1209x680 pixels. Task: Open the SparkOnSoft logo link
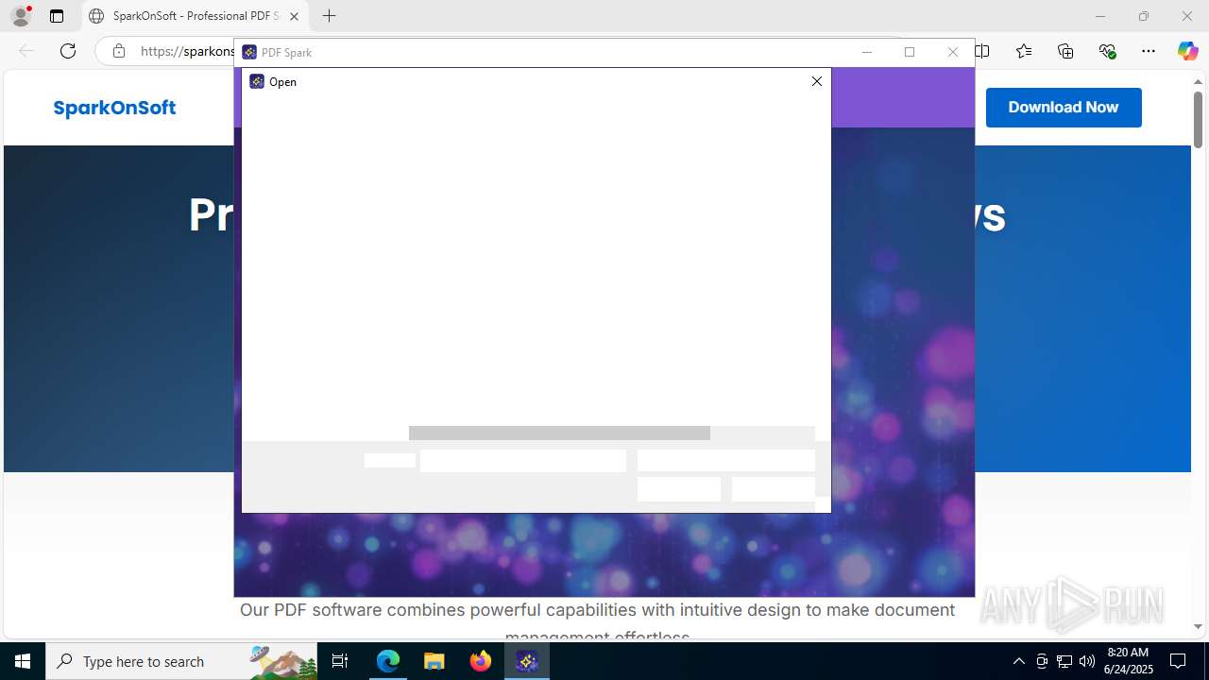pos(114,108)
